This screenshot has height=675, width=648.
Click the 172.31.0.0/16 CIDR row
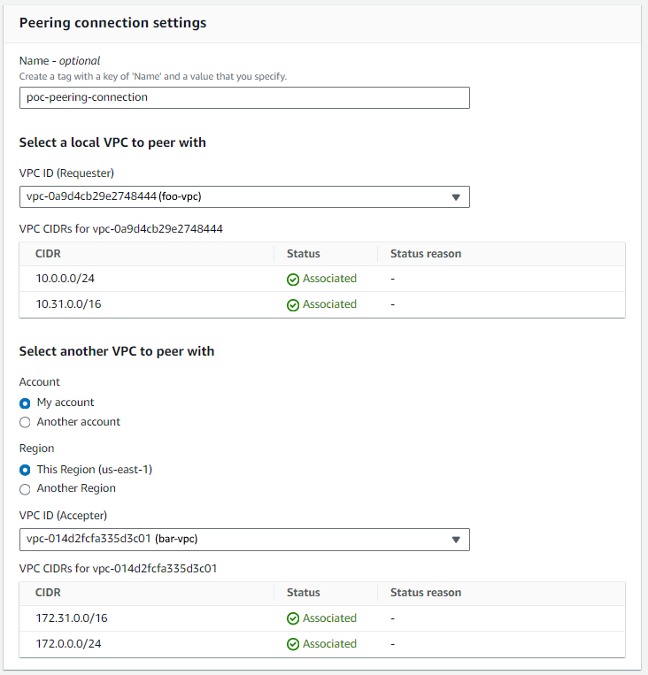pyautogui.click(x=322, y=618)
